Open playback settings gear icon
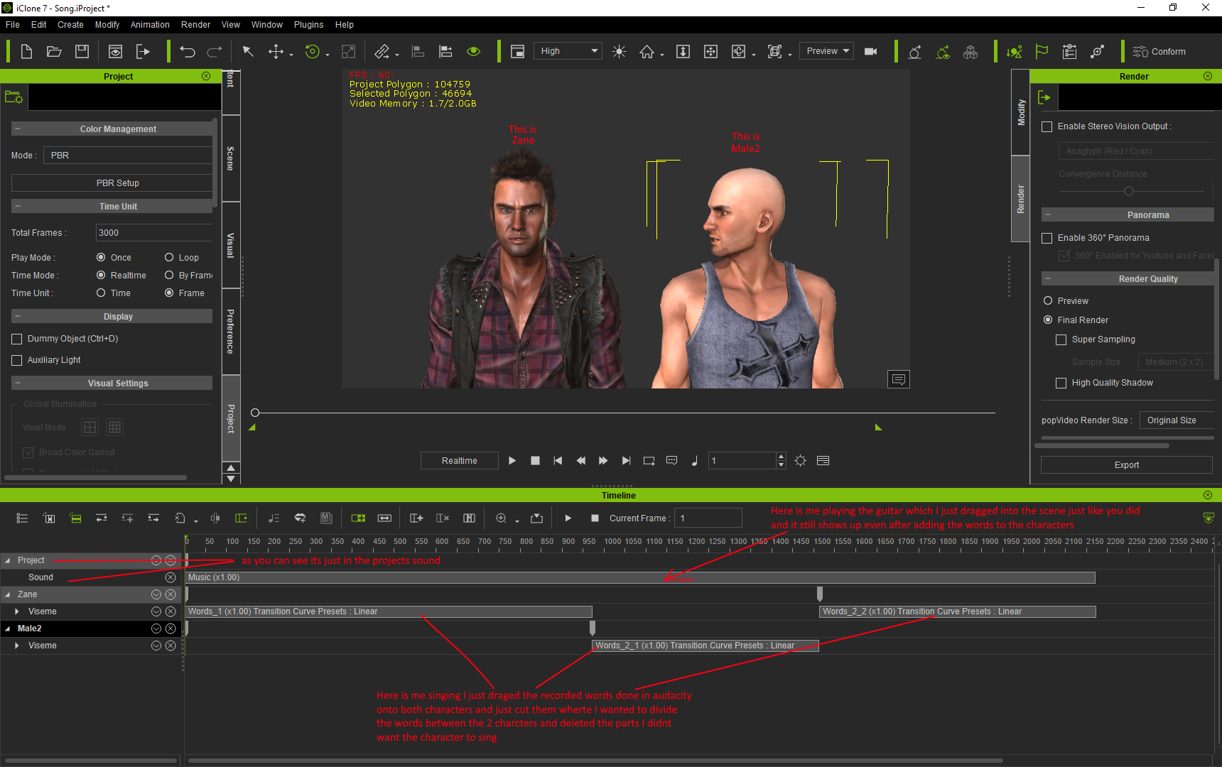This screenshot has height=767, width=1222. click(800, 461)
